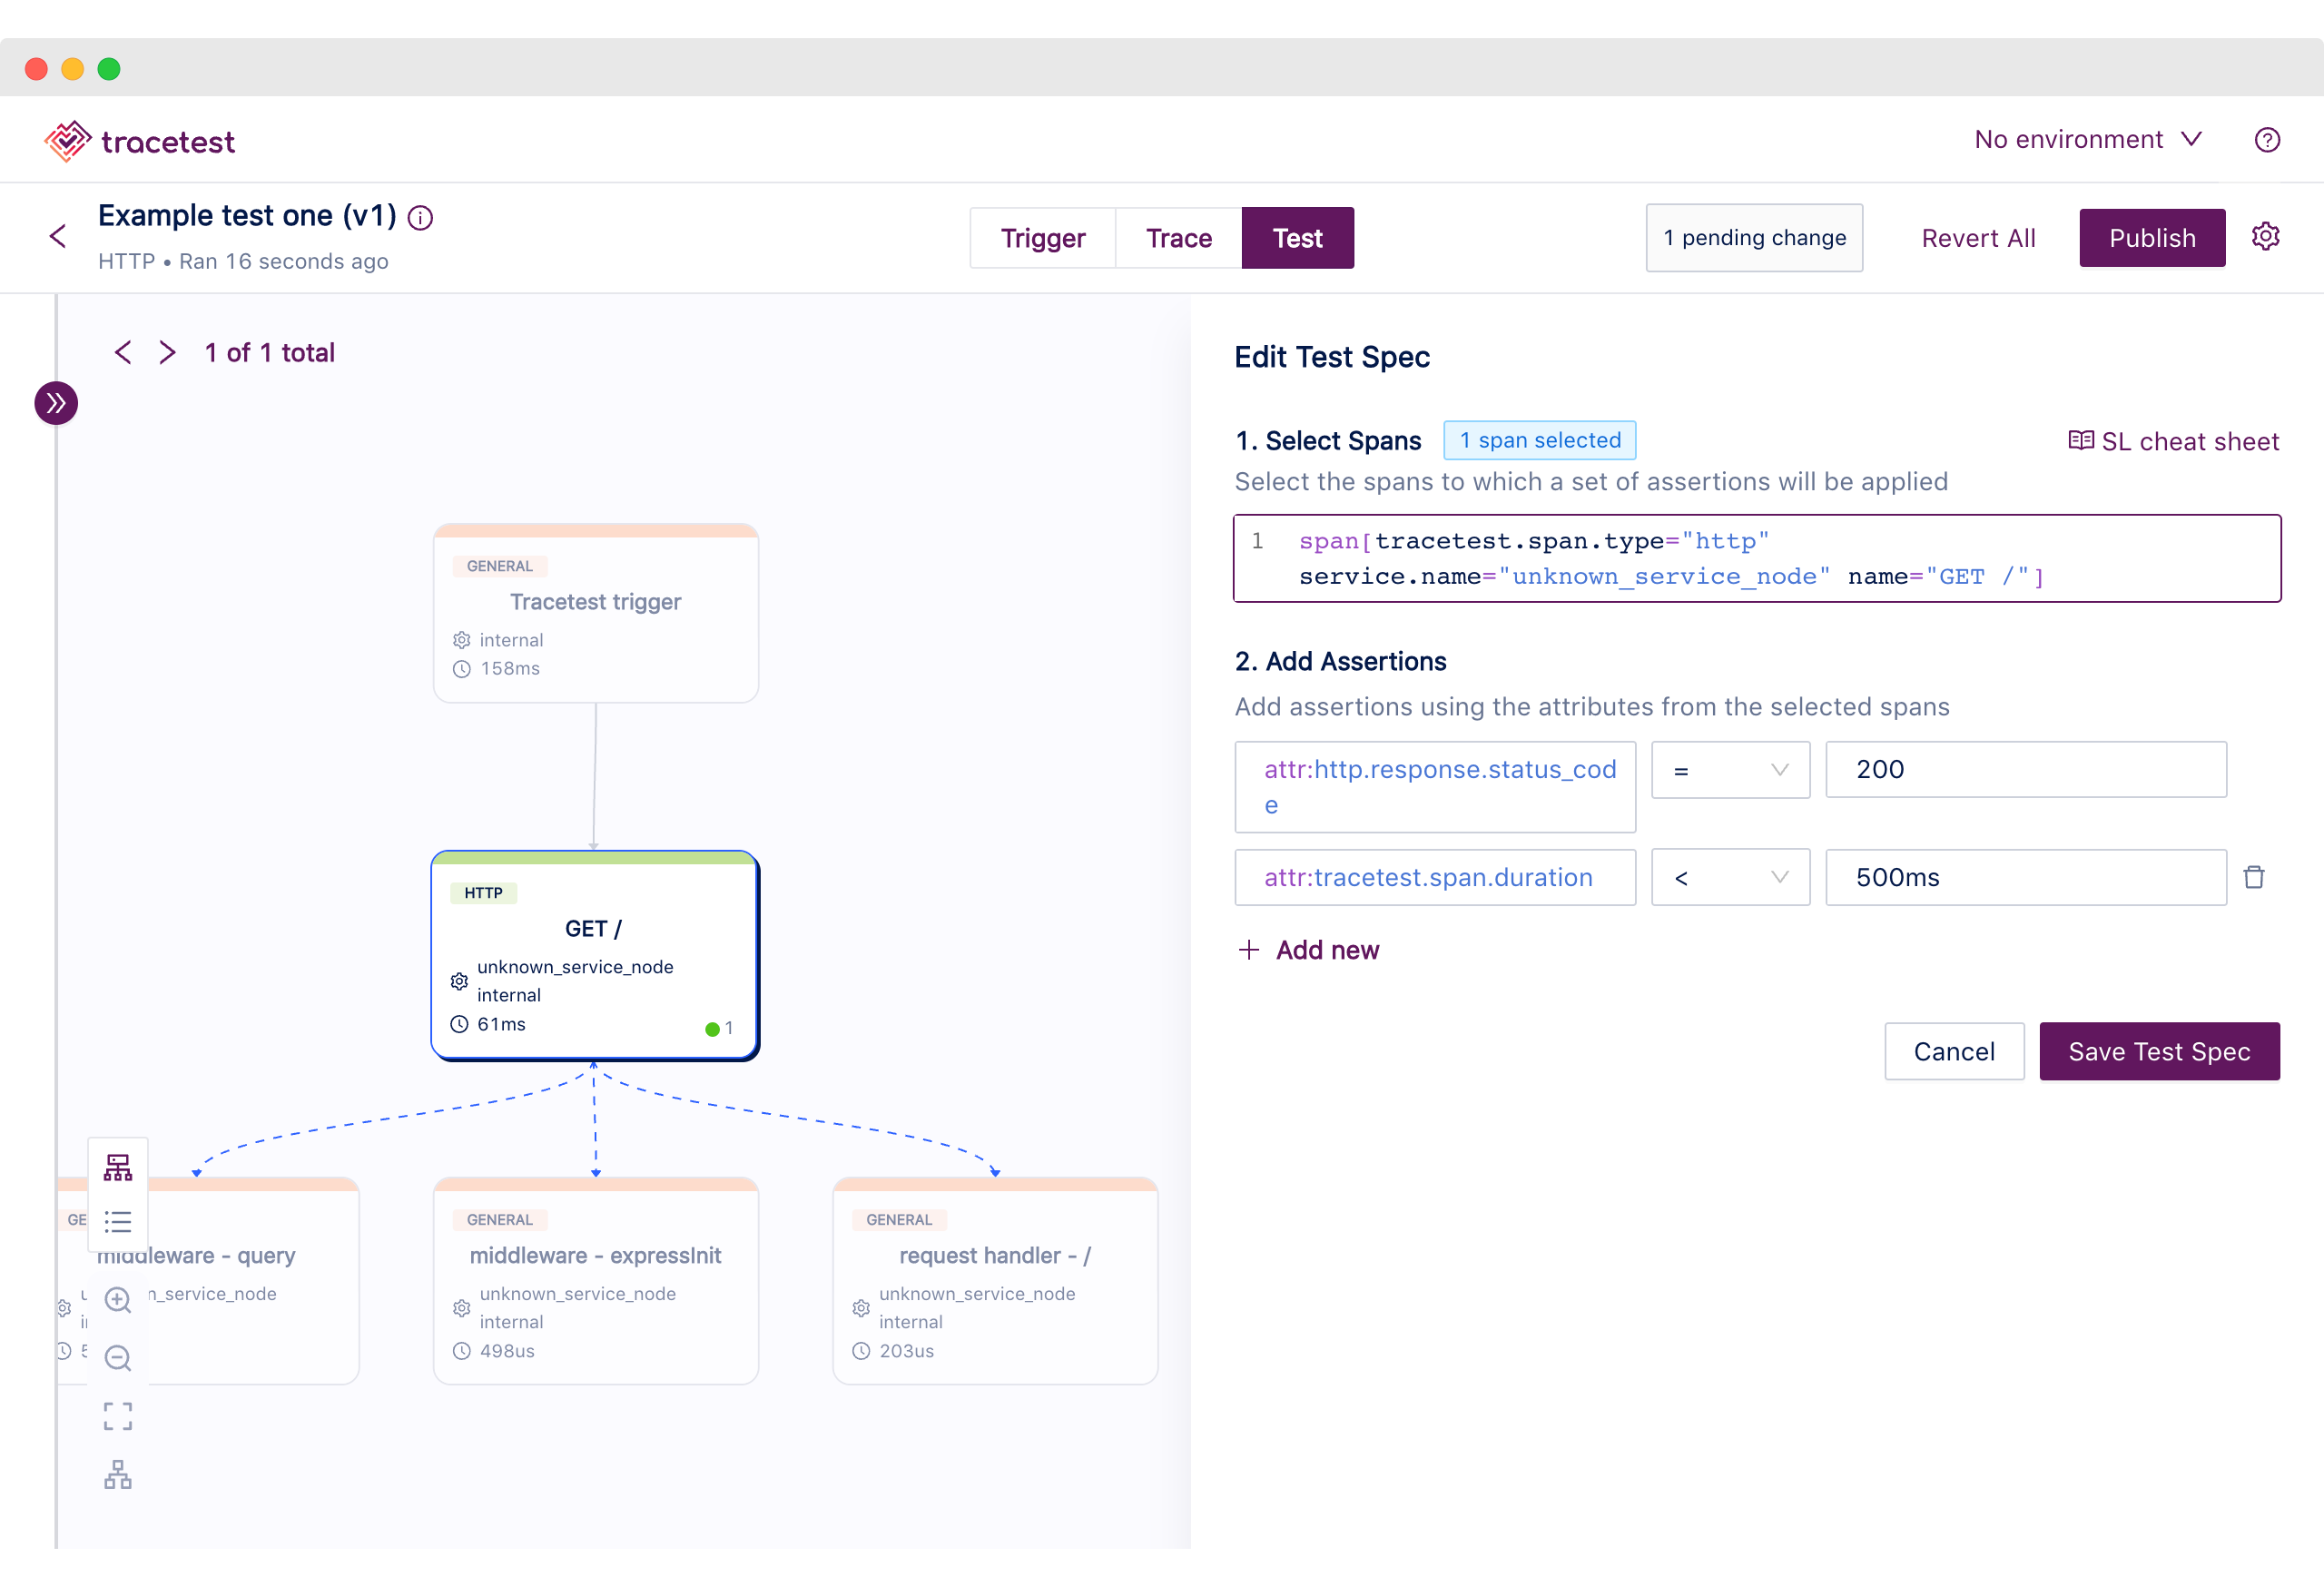2324x1587 pixels.
Task: Select the request handler - / node
Action: [995, 1281]
